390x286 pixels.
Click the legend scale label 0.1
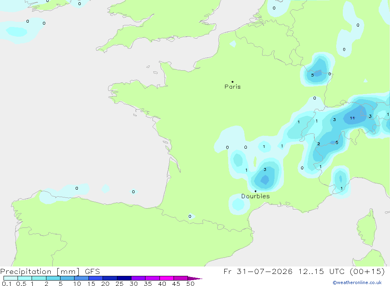click(x=7, y=284)
